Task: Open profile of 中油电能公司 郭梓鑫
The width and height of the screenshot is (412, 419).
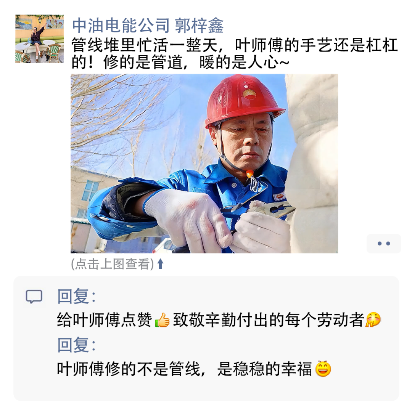Action: (x=148, y=26)
